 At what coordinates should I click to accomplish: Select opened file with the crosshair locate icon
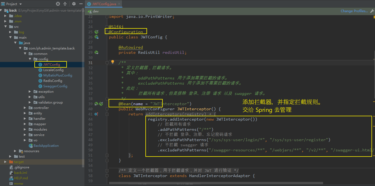58,4
